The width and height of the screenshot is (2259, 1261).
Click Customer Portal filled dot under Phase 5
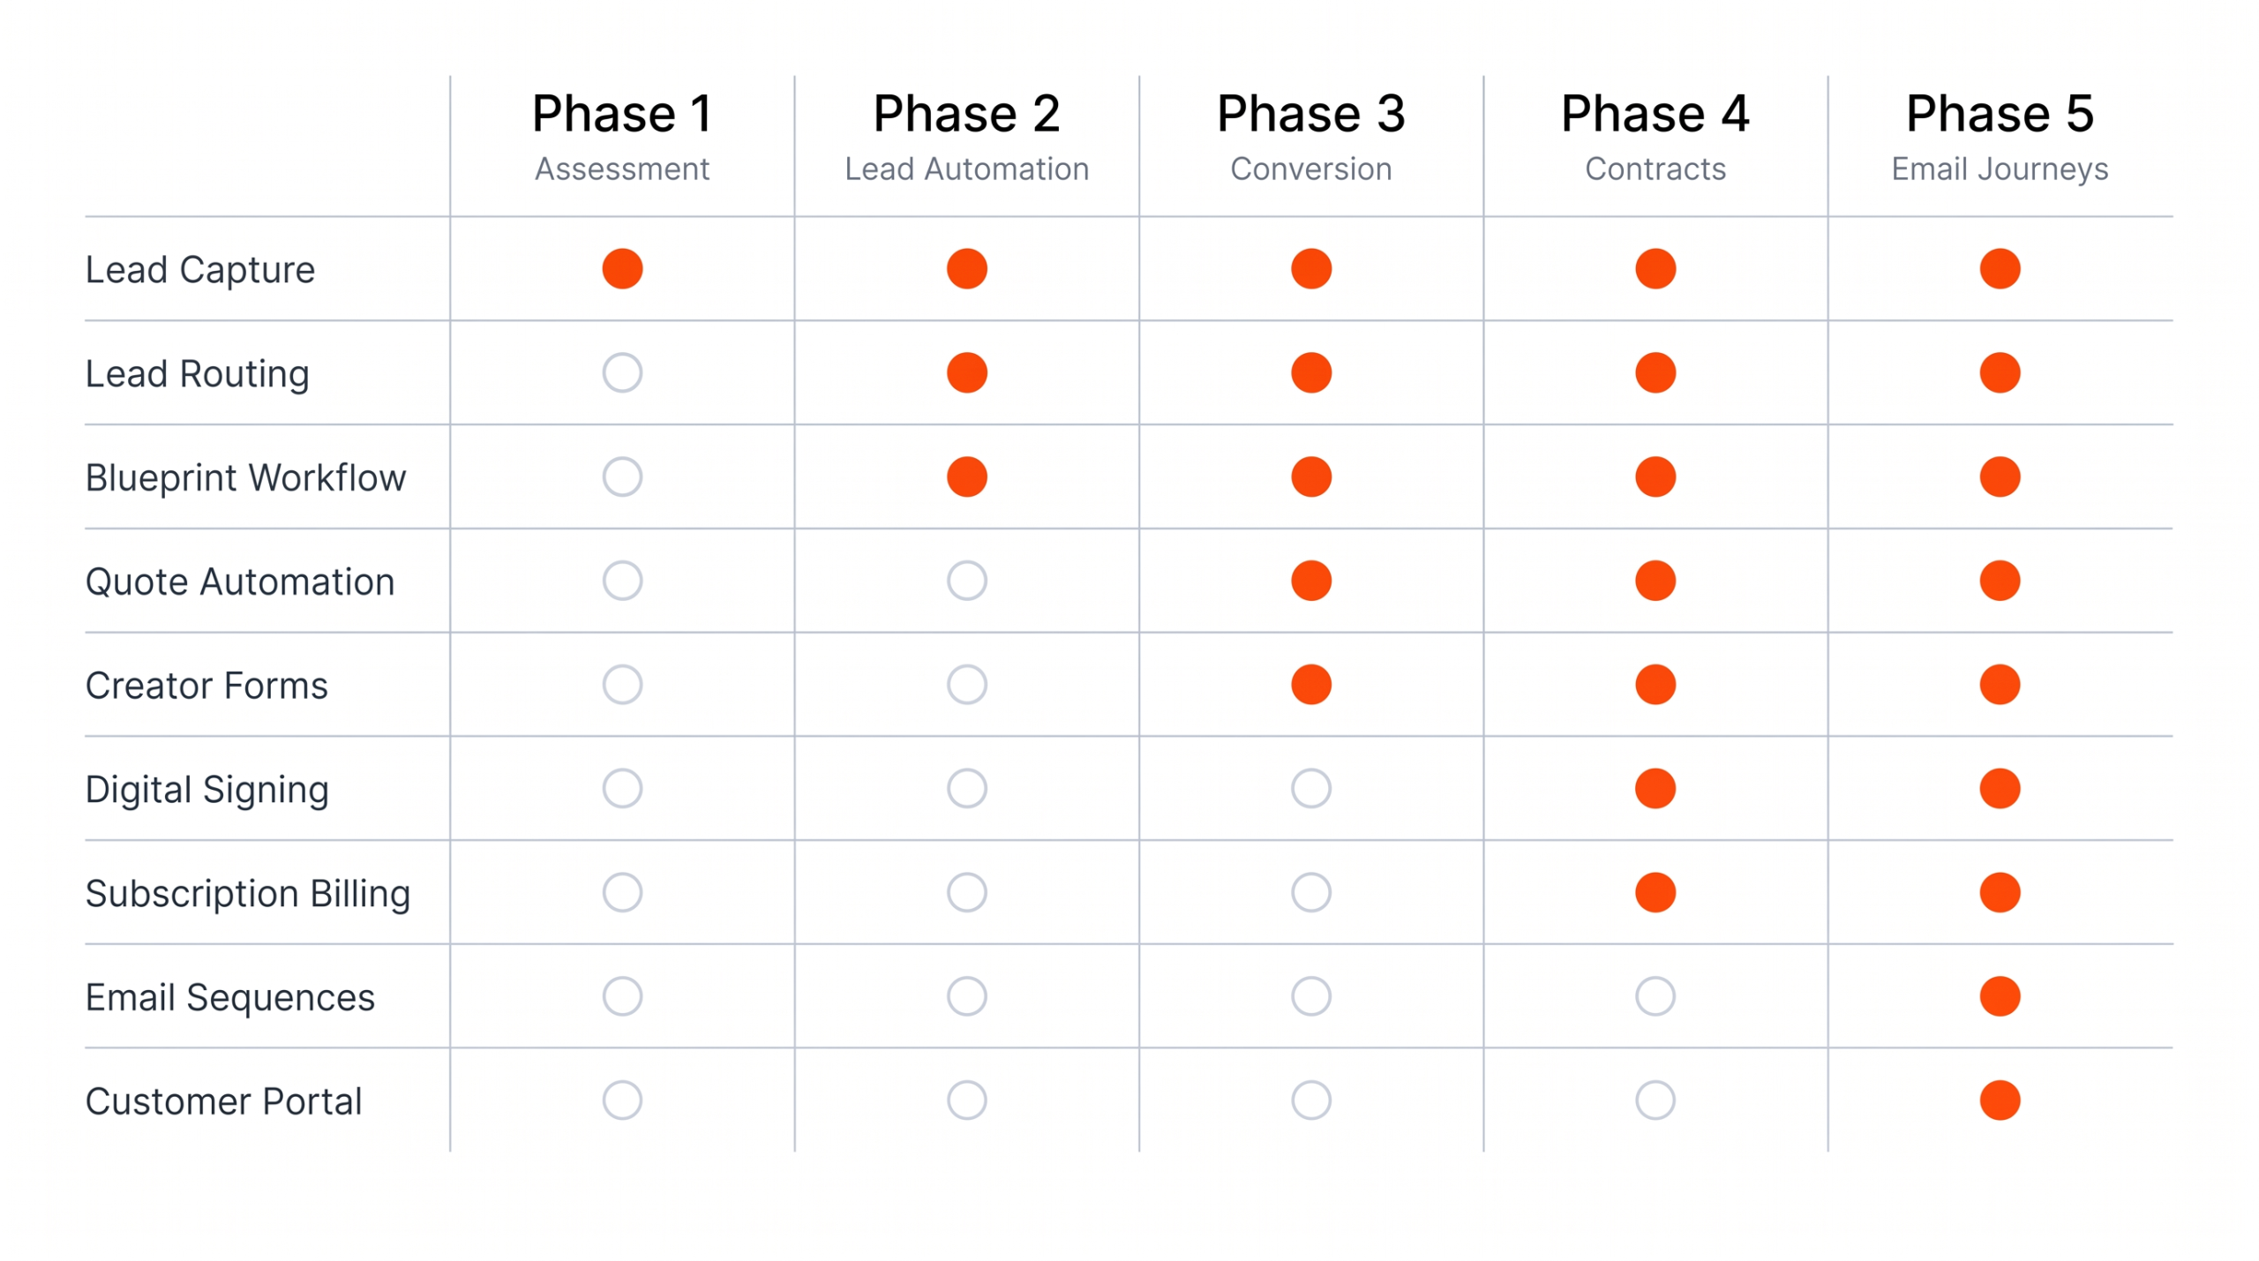(1999, 1100)
